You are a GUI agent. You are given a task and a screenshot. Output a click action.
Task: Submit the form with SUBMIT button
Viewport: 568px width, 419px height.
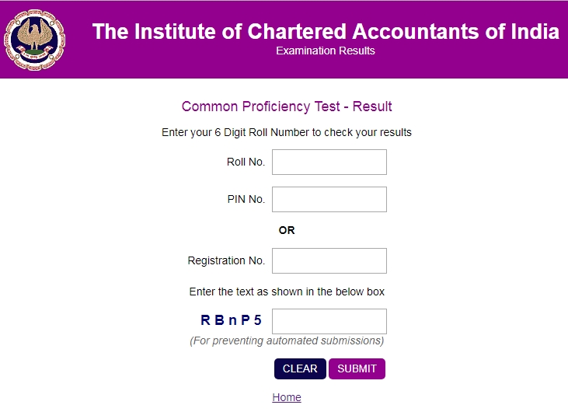tap(357, 368)
